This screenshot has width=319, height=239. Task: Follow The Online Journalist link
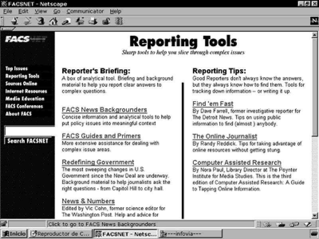click(225, 136)
